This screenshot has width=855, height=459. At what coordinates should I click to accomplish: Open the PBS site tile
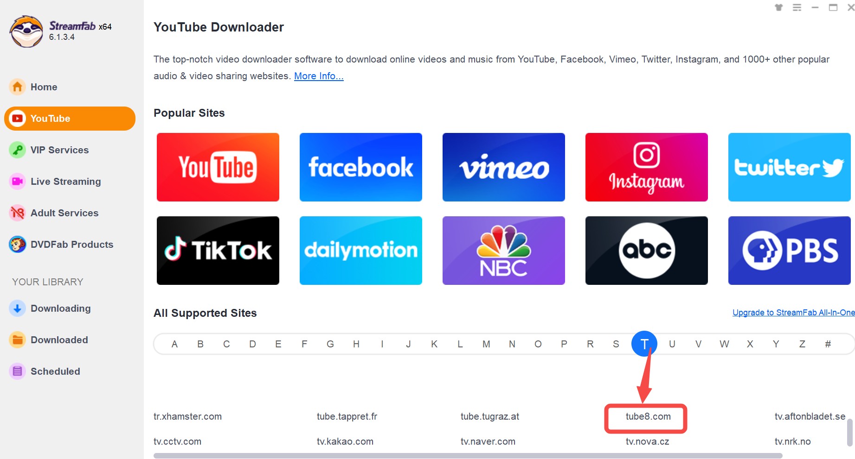[790, 251]
